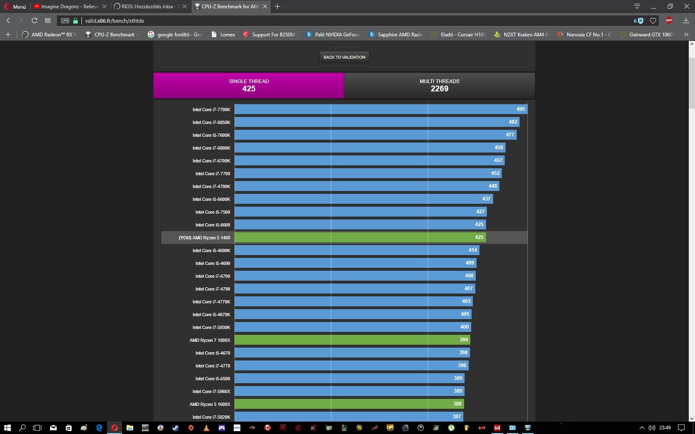This screenshot has width=695, height=434.
Task: Open a new browser tab with plus
Action: click(x=278, y=7)
